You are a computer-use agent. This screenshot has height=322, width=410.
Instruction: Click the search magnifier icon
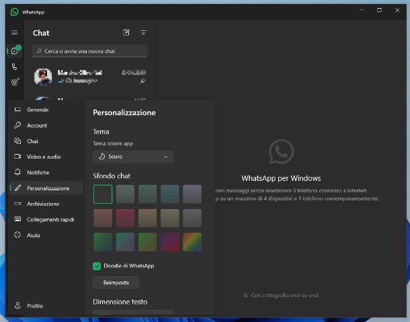[39, 51]
